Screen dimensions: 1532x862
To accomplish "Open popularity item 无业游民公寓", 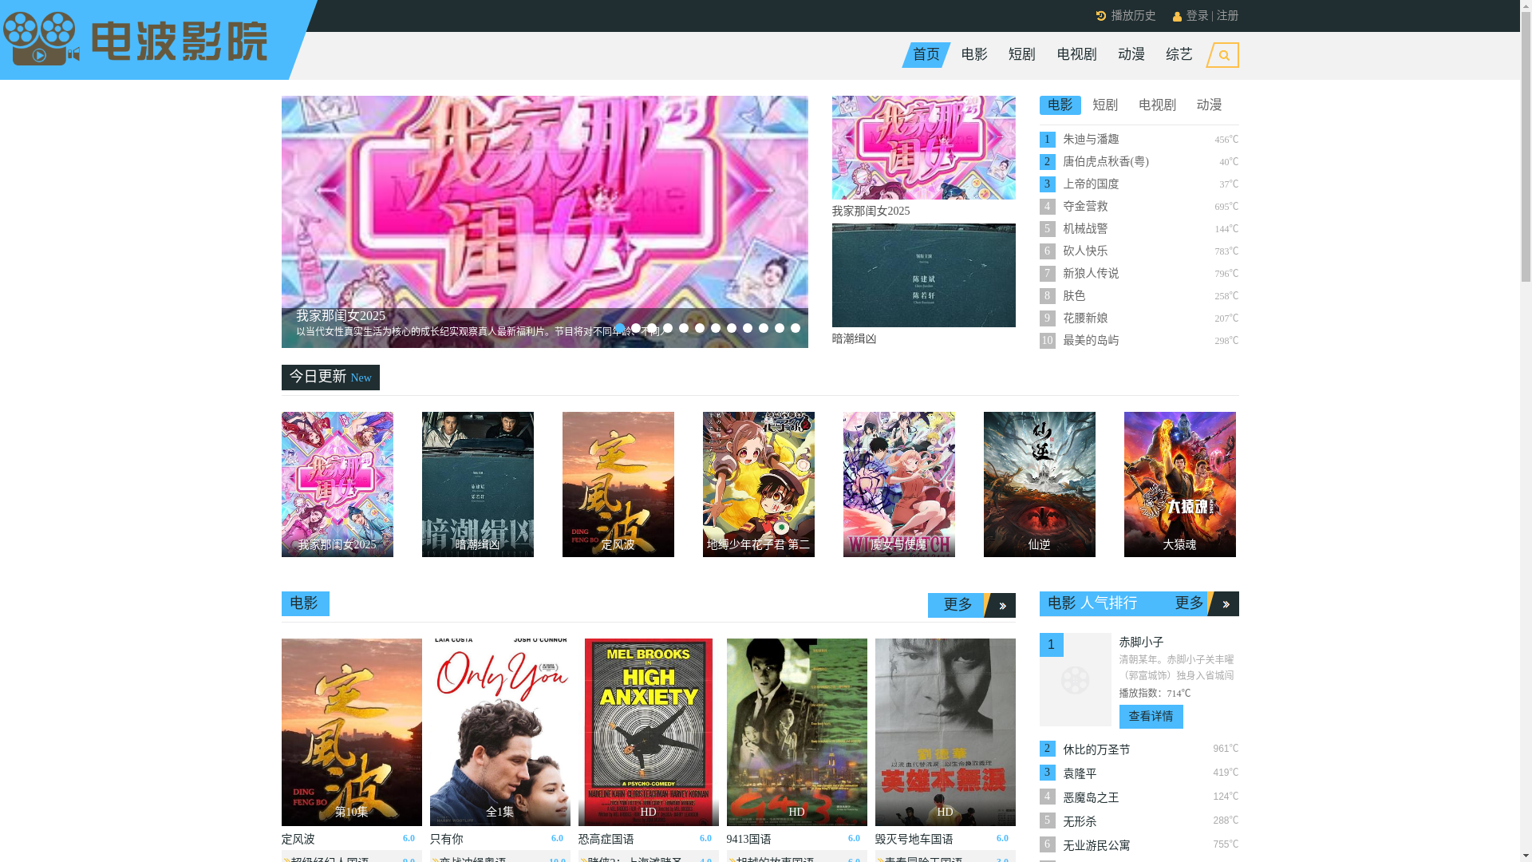I will 1096,846.
